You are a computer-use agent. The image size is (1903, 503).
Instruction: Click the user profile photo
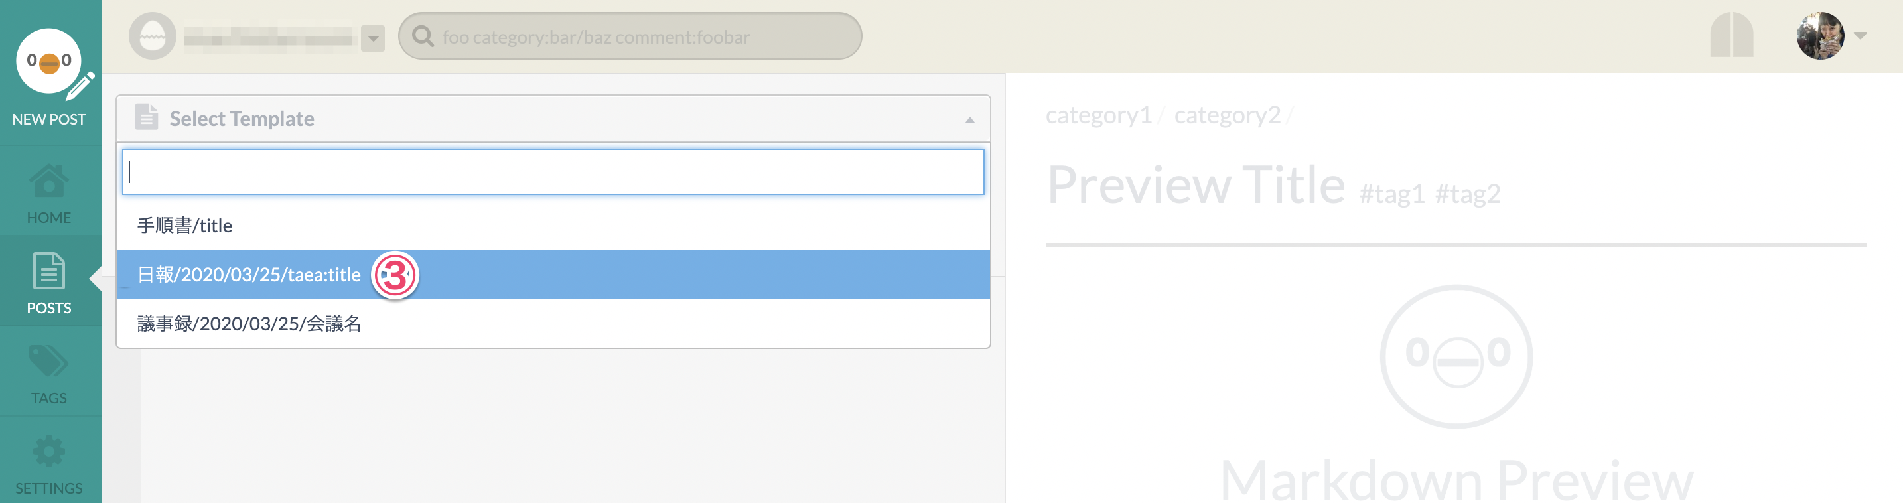tap(1820, 35)
